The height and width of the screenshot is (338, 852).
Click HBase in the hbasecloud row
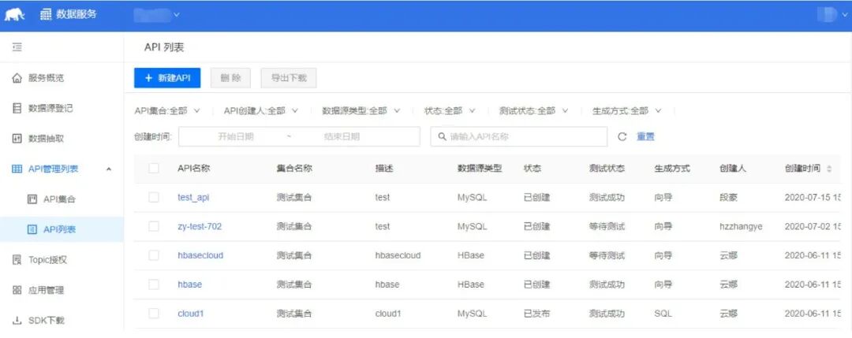470,255
